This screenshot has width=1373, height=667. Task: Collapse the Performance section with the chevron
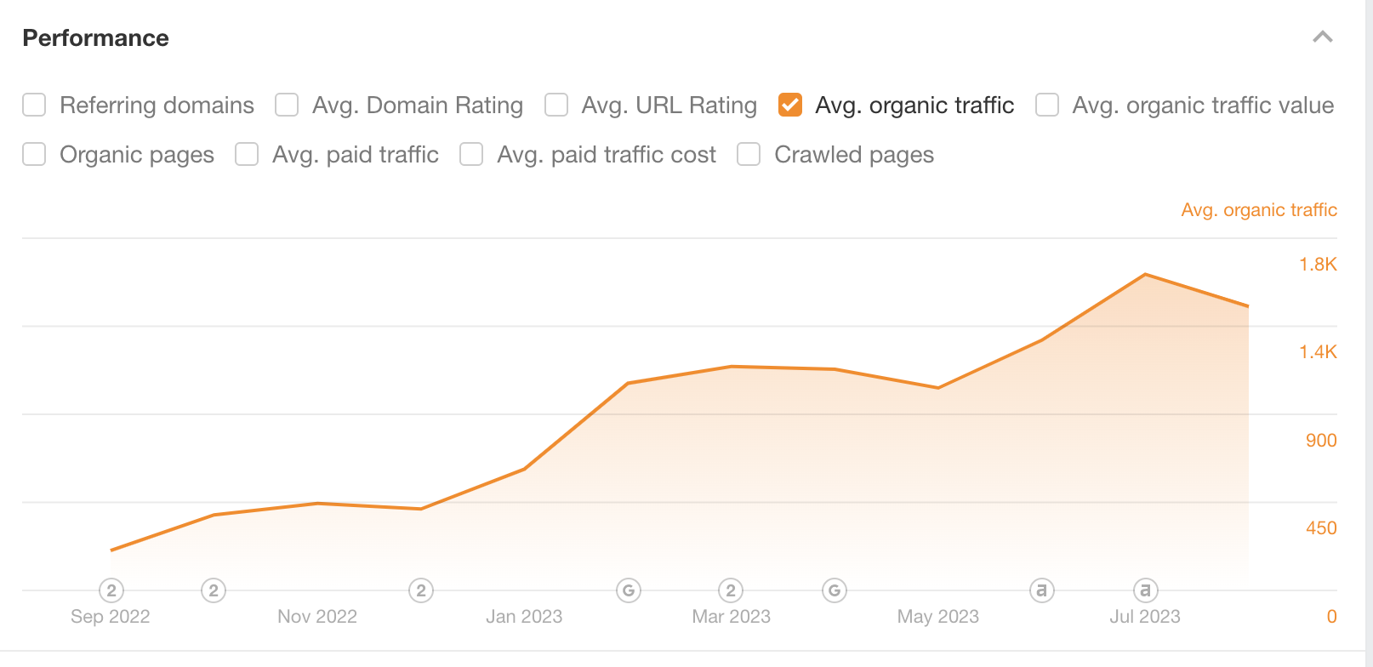1323,37
